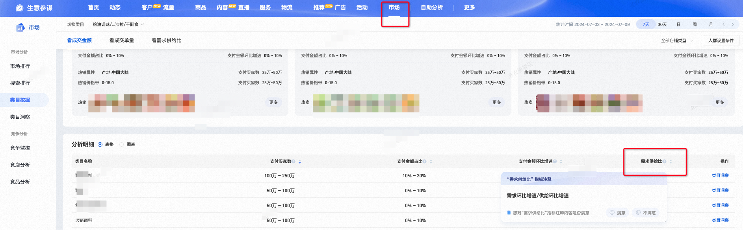The height and width of the screenshot is (230, 743).
Task: Switch time granularity to 日
Action: pyautogui.click(x=678, y=24)
